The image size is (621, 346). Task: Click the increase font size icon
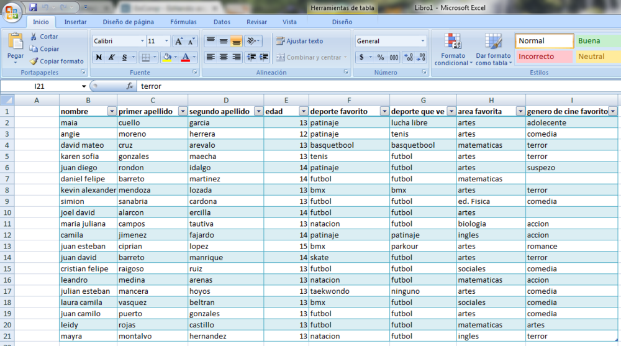click(x=178, y=41)
